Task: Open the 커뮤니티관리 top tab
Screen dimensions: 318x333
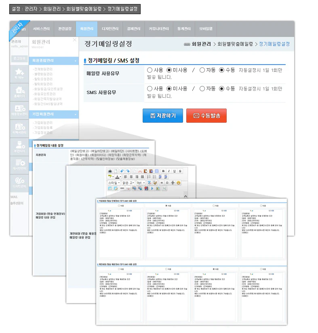Action: 159,29
